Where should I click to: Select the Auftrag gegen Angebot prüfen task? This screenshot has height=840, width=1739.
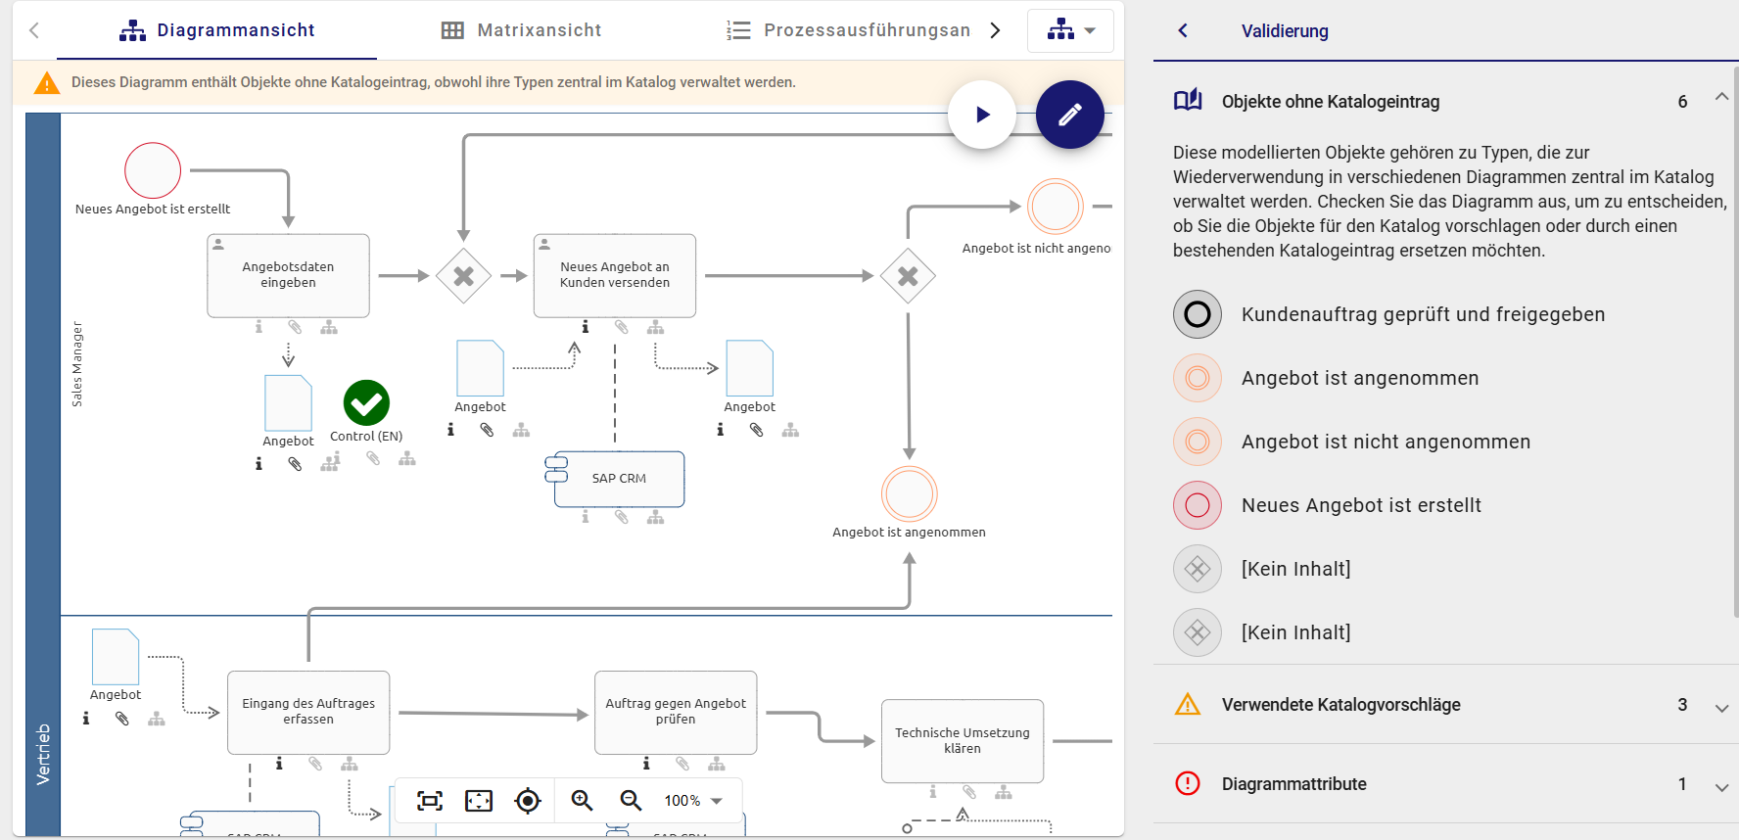pyautogui.click(x=676, y=712)
